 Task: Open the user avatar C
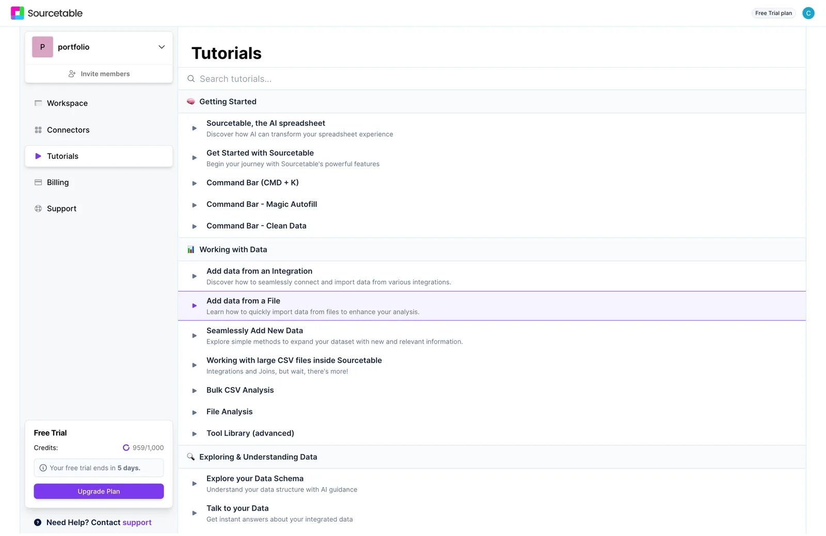(808, 13)
